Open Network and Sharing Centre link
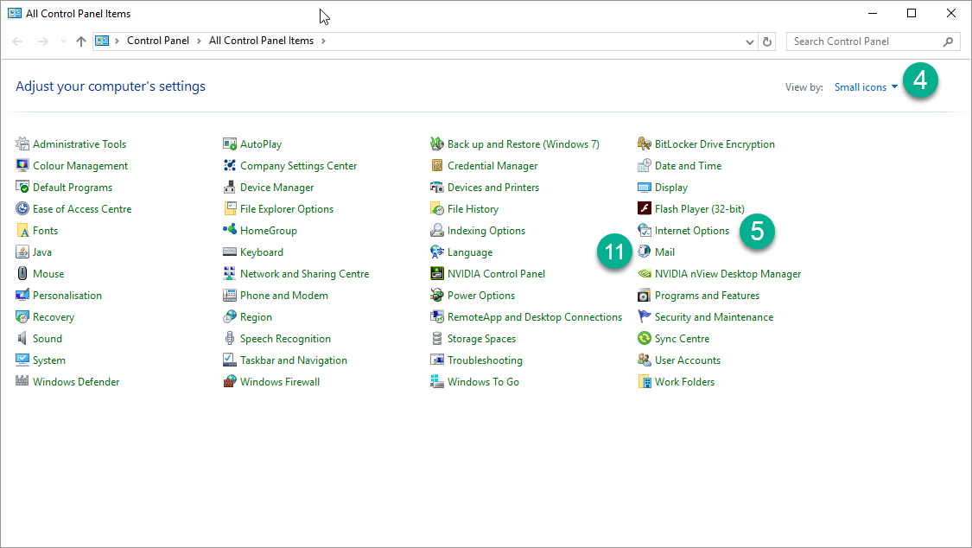This screenshot has width=972, height=548. [304, 274]
